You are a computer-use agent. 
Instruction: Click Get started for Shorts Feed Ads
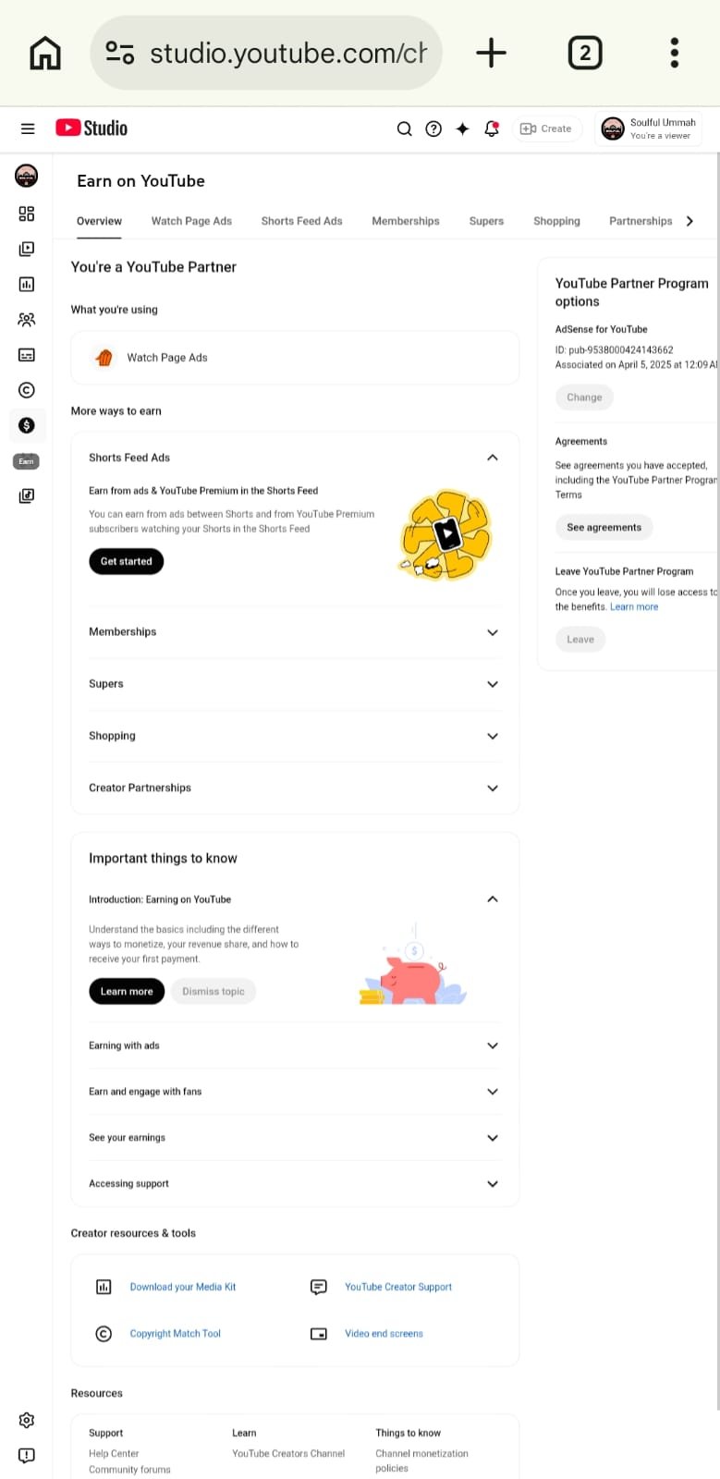126,561
